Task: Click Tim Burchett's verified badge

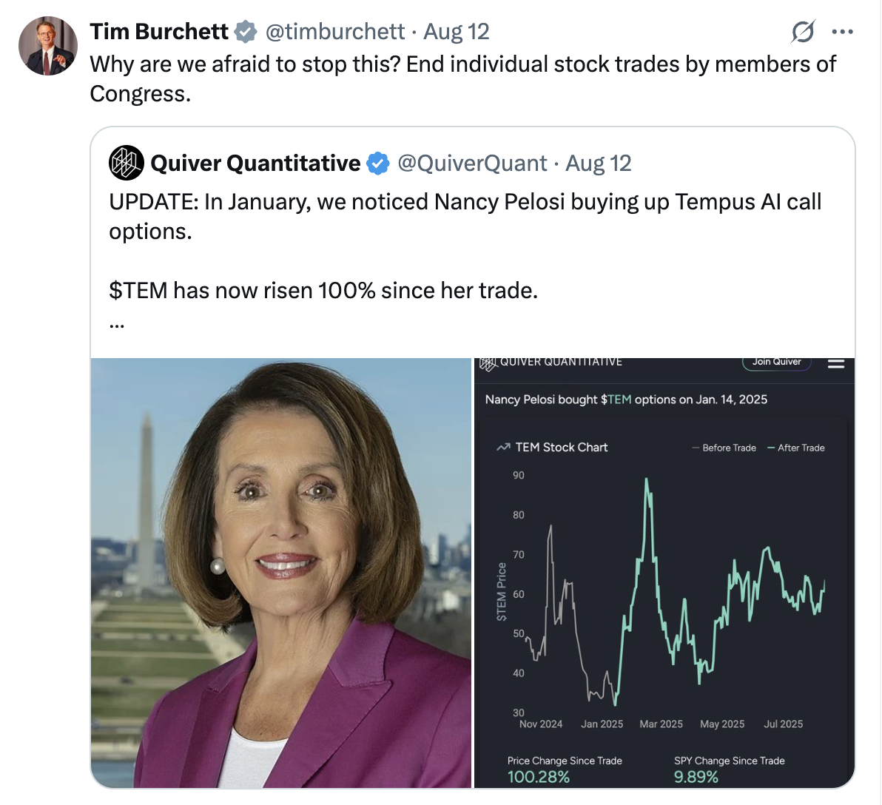Action: [245, 32]
